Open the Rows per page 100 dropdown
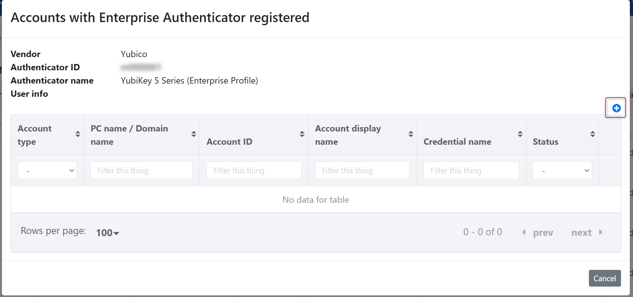 pos(107,233)
